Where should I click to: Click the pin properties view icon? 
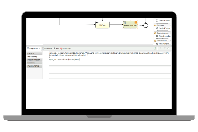155,48
